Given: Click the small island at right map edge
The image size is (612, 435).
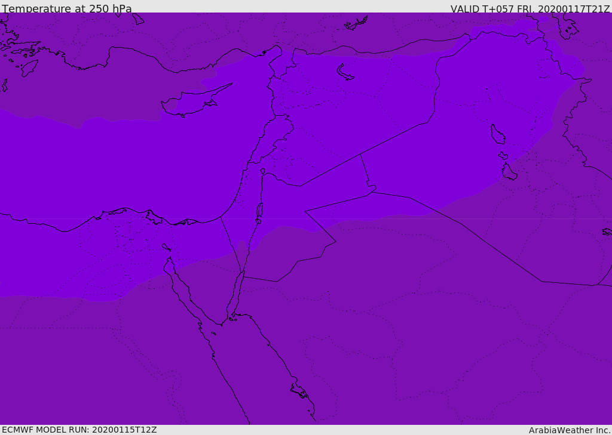Looking at the screenshot, I should [607, 232].
